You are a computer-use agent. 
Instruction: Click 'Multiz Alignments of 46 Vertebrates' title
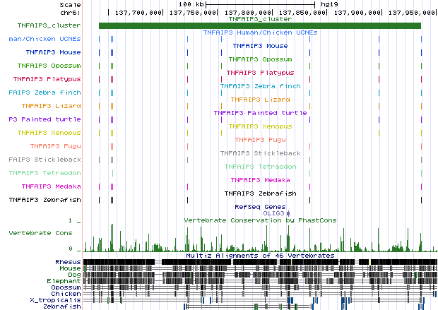pos(260,254)
